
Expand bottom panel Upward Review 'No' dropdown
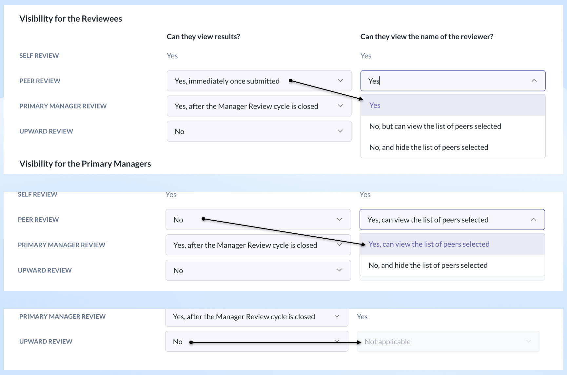click(256, 342)
